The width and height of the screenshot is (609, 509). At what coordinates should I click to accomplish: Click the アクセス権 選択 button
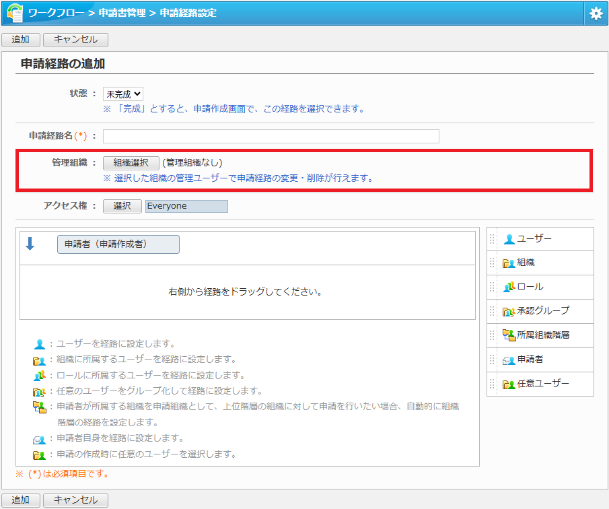coord(122,206)
